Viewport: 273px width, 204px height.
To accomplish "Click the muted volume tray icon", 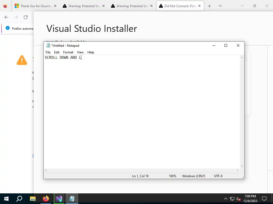I will click(x=239, y=199).
